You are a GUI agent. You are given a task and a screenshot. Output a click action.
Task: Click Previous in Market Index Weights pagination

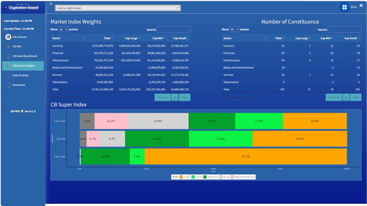coord(163,97)
